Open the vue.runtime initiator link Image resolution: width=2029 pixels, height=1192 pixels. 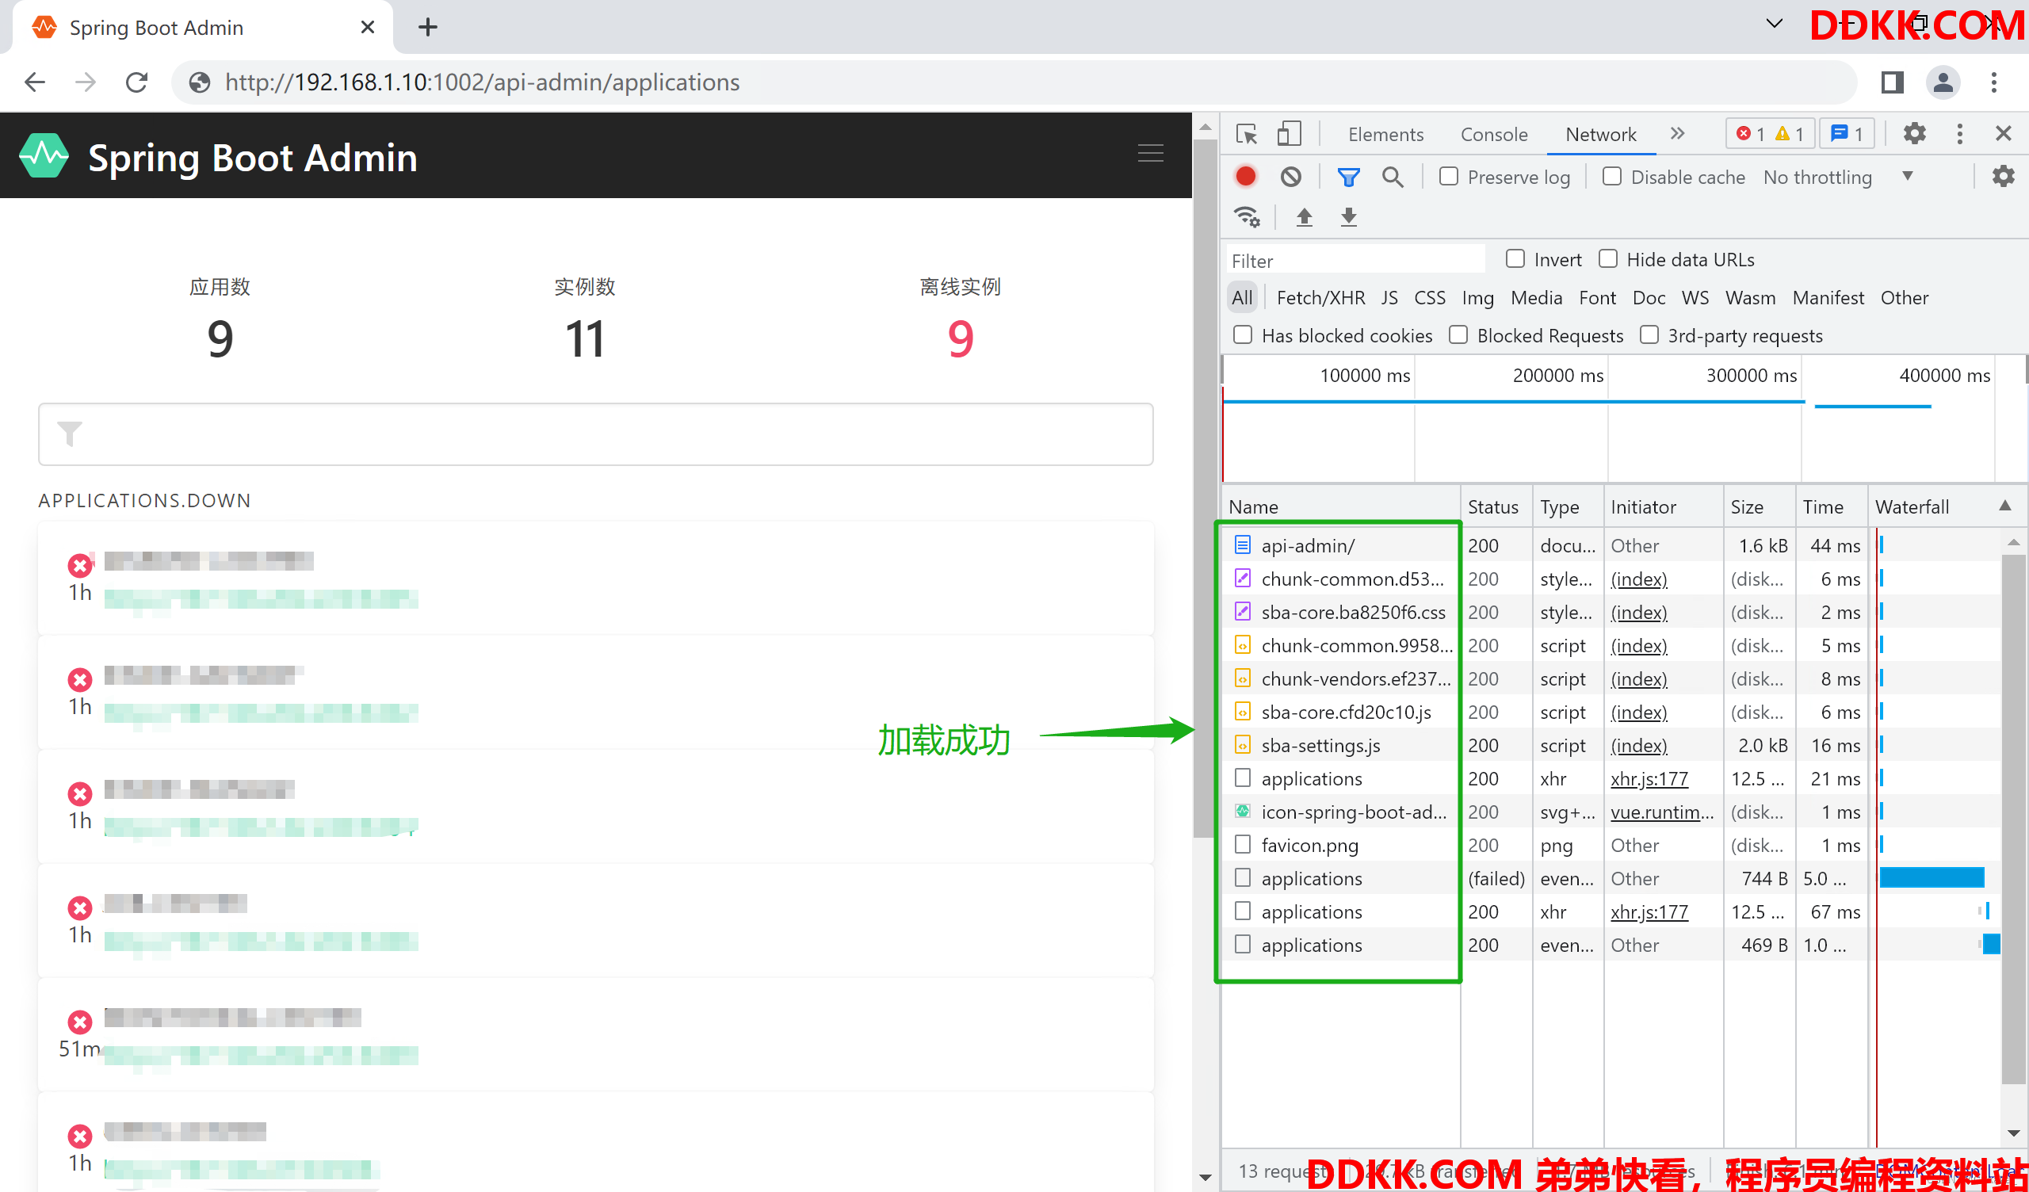tap(1662, 812)
